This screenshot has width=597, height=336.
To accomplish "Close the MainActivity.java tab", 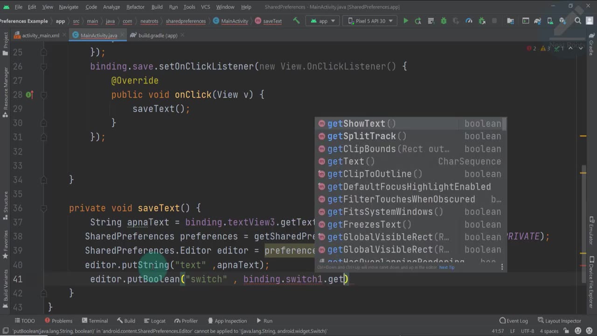I will [x=123, y=35].
